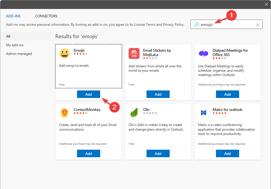This screenshot has height=189, width=271.
Task: Open Matrx for outlook title
Action: coord(227,110)
